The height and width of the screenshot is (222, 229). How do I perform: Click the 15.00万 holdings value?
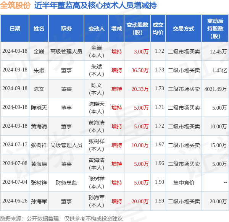(218, 145)
